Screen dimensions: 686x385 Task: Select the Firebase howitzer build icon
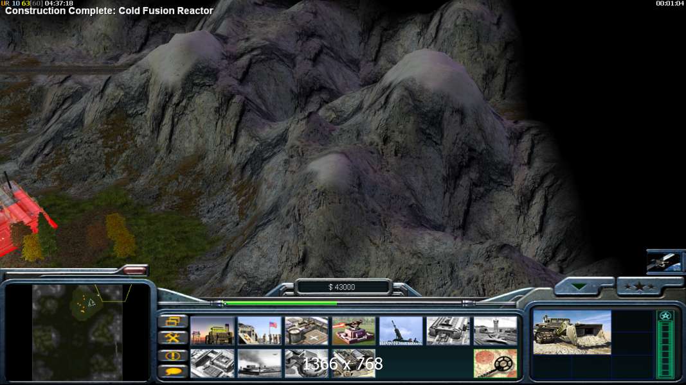tap(401, 330)
